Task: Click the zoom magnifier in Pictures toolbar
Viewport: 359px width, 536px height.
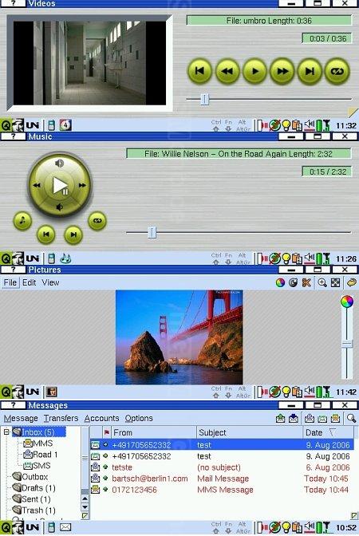Action: (322, 282)
